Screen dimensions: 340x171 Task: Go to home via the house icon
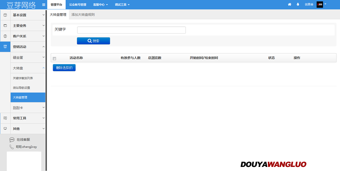click(290, 5)
